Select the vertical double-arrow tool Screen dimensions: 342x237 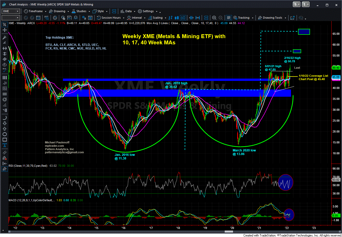pyautogui.click(x=5, y=54)
